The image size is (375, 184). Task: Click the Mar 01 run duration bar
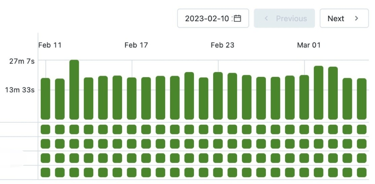(x=304, y=97)
